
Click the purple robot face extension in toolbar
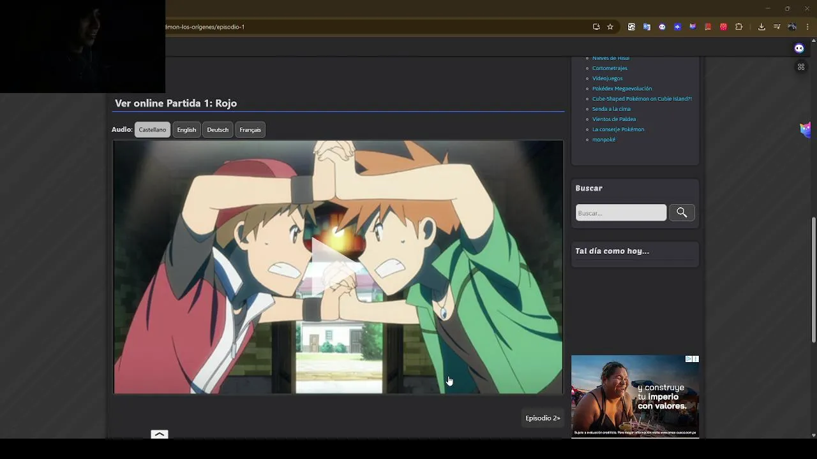tap(662, 27)
